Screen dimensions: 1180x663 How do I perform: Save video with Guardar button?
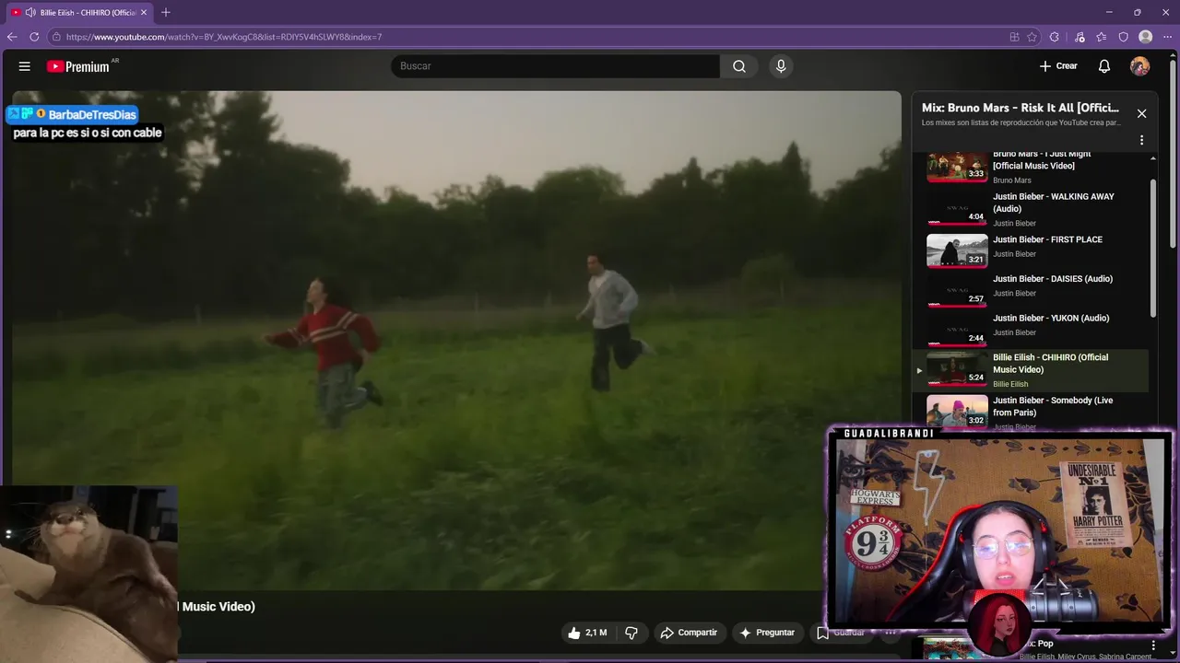(x=840, y=633)
